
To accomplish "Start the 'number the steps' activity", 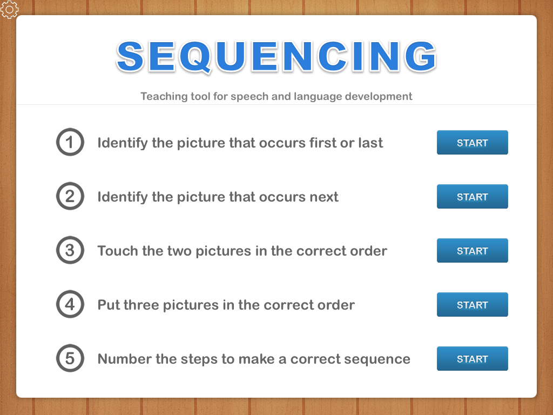I will (472, 359).
